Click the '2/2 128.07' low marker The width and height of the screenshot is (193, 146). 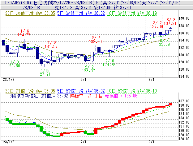pyautogui.click(x=88, y=69)
